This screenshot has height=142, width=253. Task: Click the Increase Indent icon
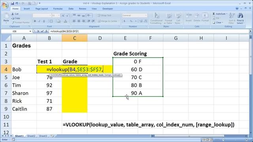coord(93,21)
